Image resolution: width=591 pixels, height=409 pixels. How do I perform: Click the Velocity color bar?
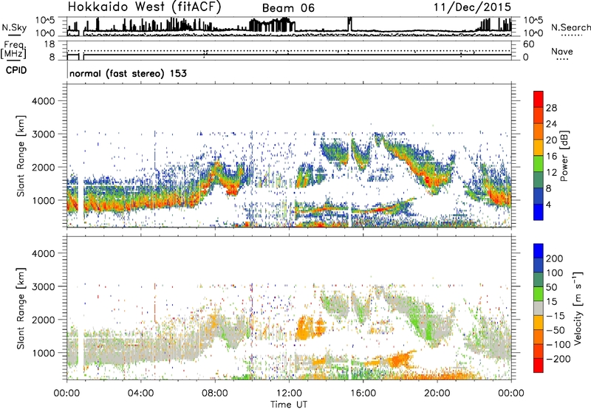click(539, 308)
